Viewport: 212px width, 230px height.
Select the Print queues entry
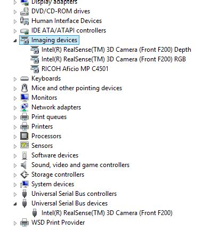point(49,117)
